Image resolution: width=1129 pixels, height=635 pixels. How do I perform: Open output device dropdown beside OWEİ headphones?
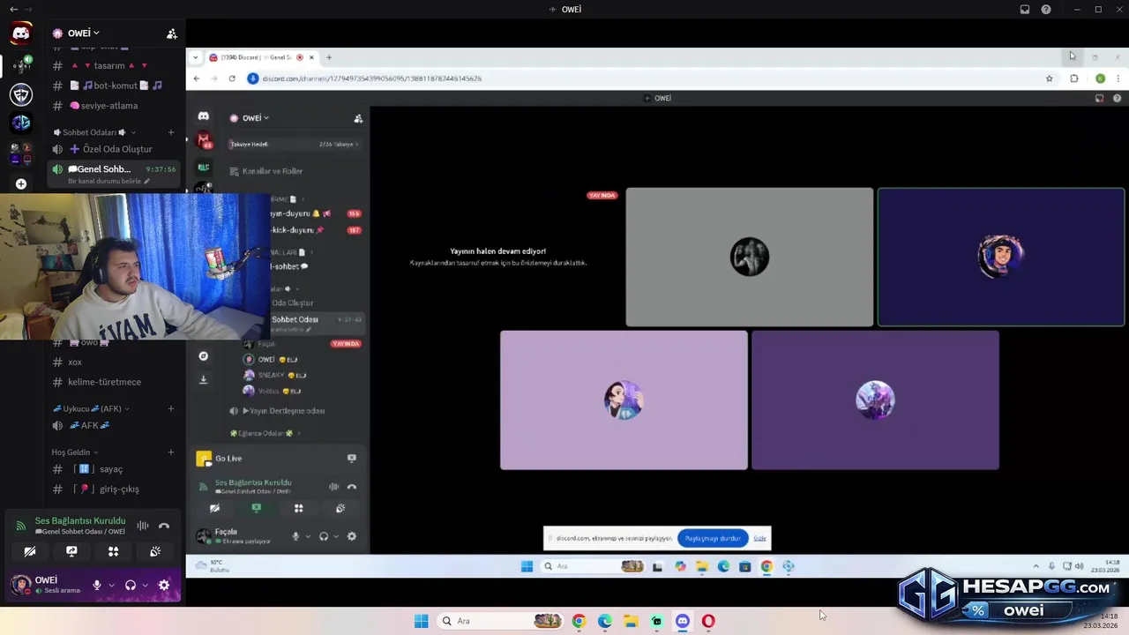(145, 585)
